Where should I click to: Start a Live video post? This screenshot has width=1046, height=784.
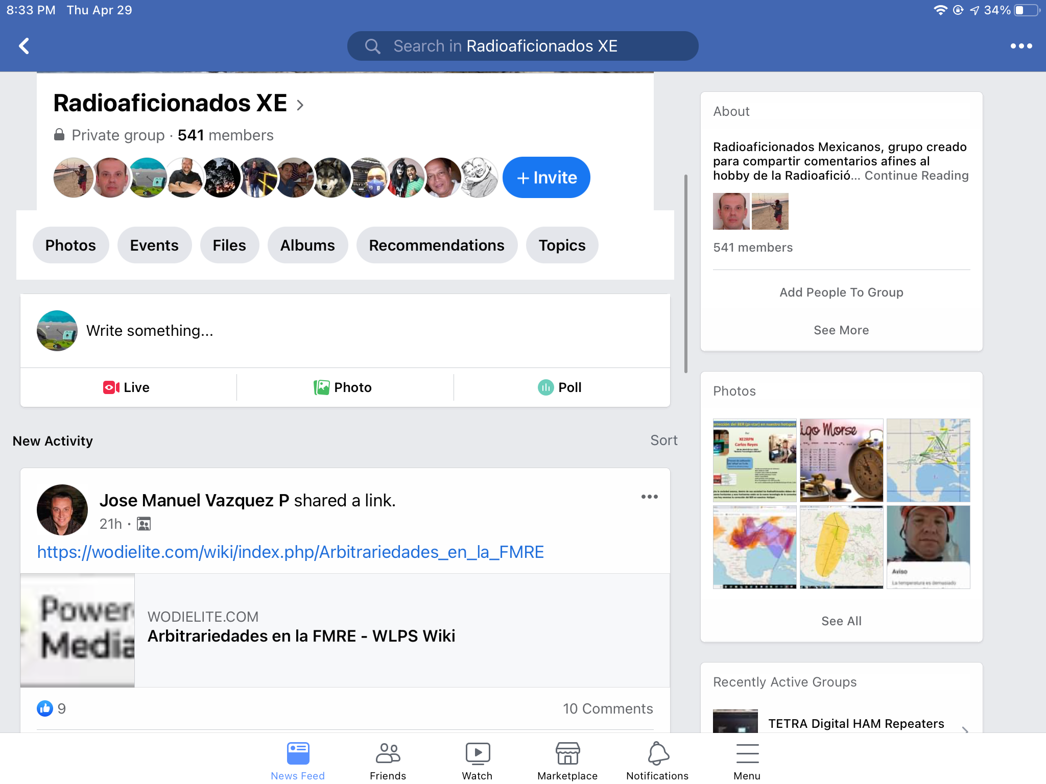pos(126,387)
